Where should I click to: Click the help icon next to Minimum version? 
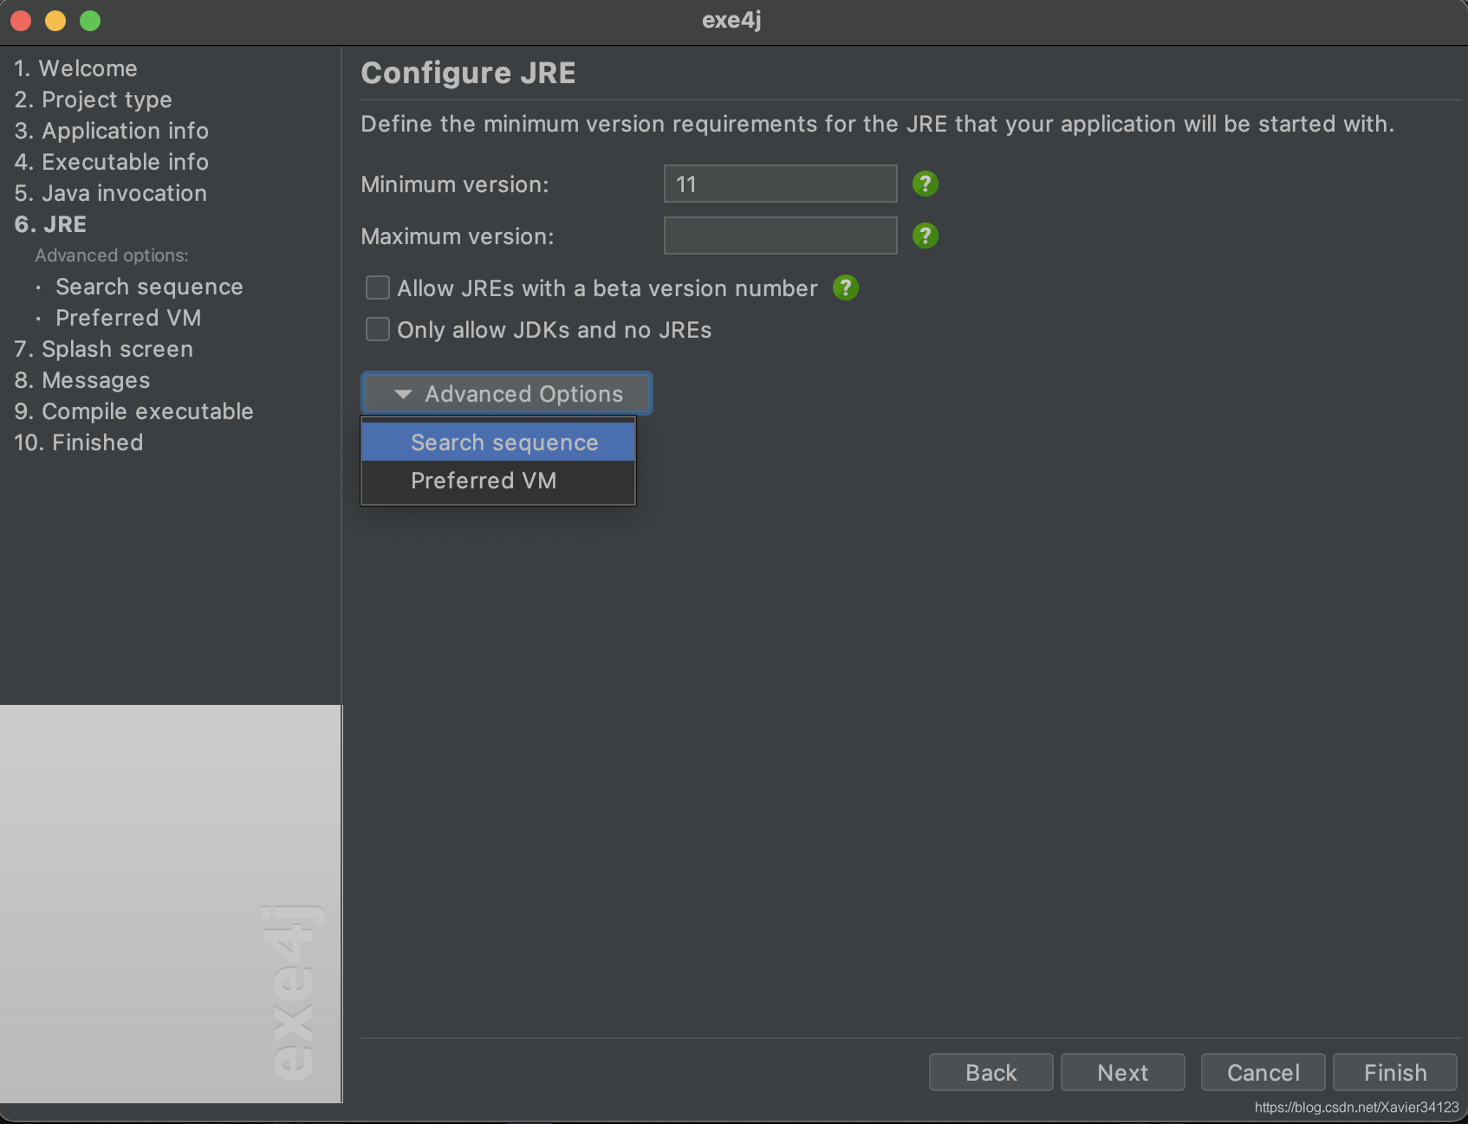pyautogui.click(x=925, y=184)
